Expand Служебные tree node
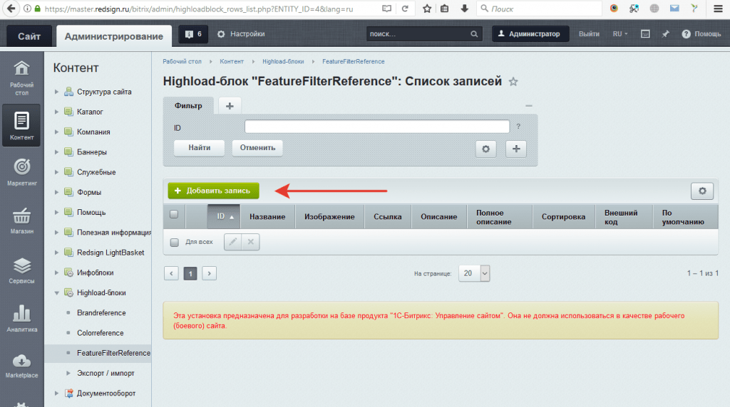Image resolution: width=730 pixels, height=407 pixels. click(56, 172)
